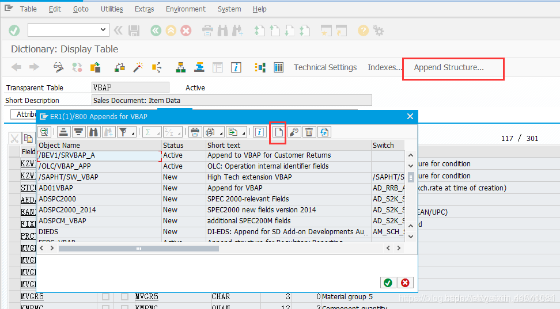Toggle second checkbox in MVGR5 row
Screen dimensions: 560x309
pyautogui.click(x=124, y=296)
